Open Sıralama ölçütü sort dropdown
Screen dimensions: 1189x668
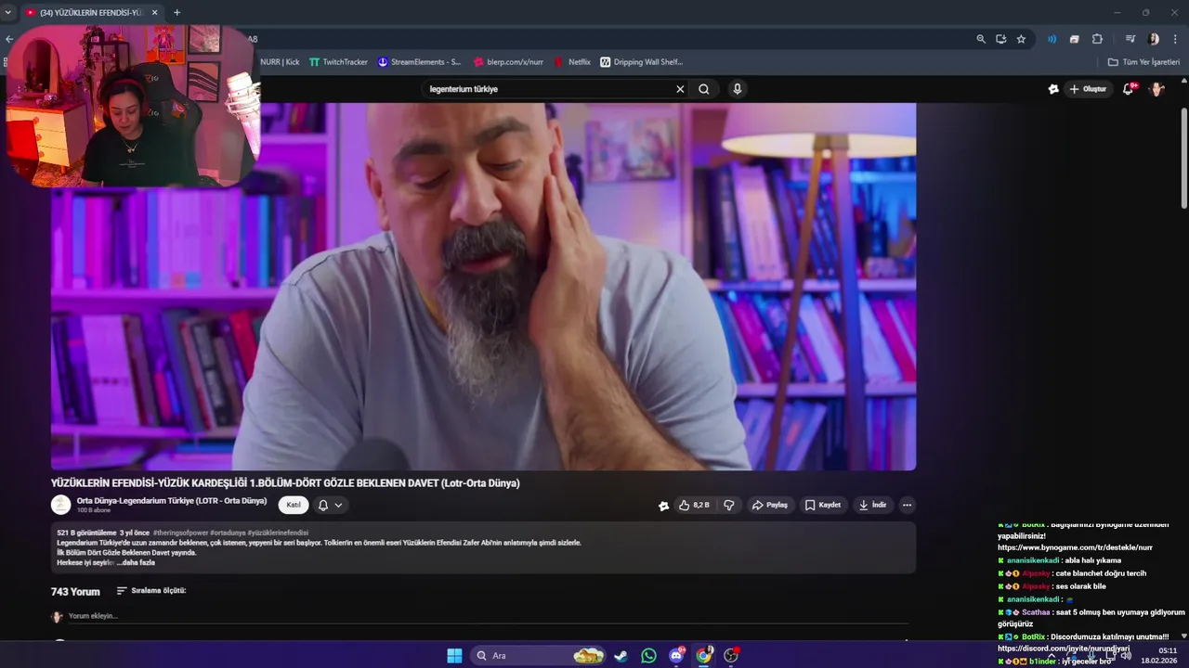pyautogui.click(x=151, y=591)
